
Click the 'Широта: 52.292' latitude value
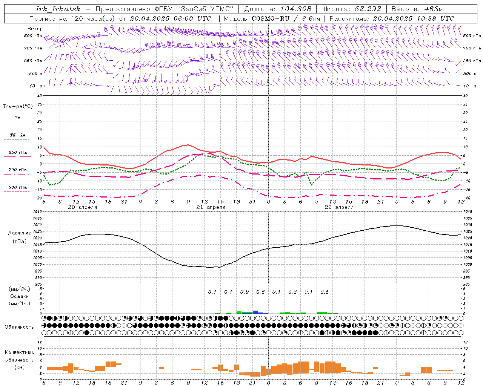[351, 9]
